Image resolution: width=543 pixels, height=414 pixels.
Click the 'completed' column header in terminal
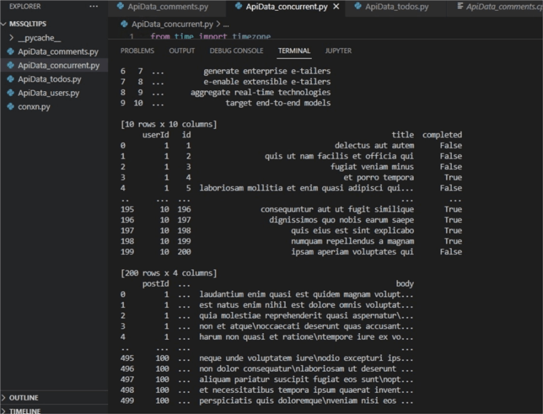[442, 135]
